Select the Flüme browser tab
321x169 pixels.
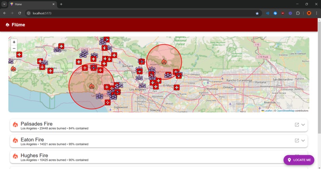pos(33,4)
